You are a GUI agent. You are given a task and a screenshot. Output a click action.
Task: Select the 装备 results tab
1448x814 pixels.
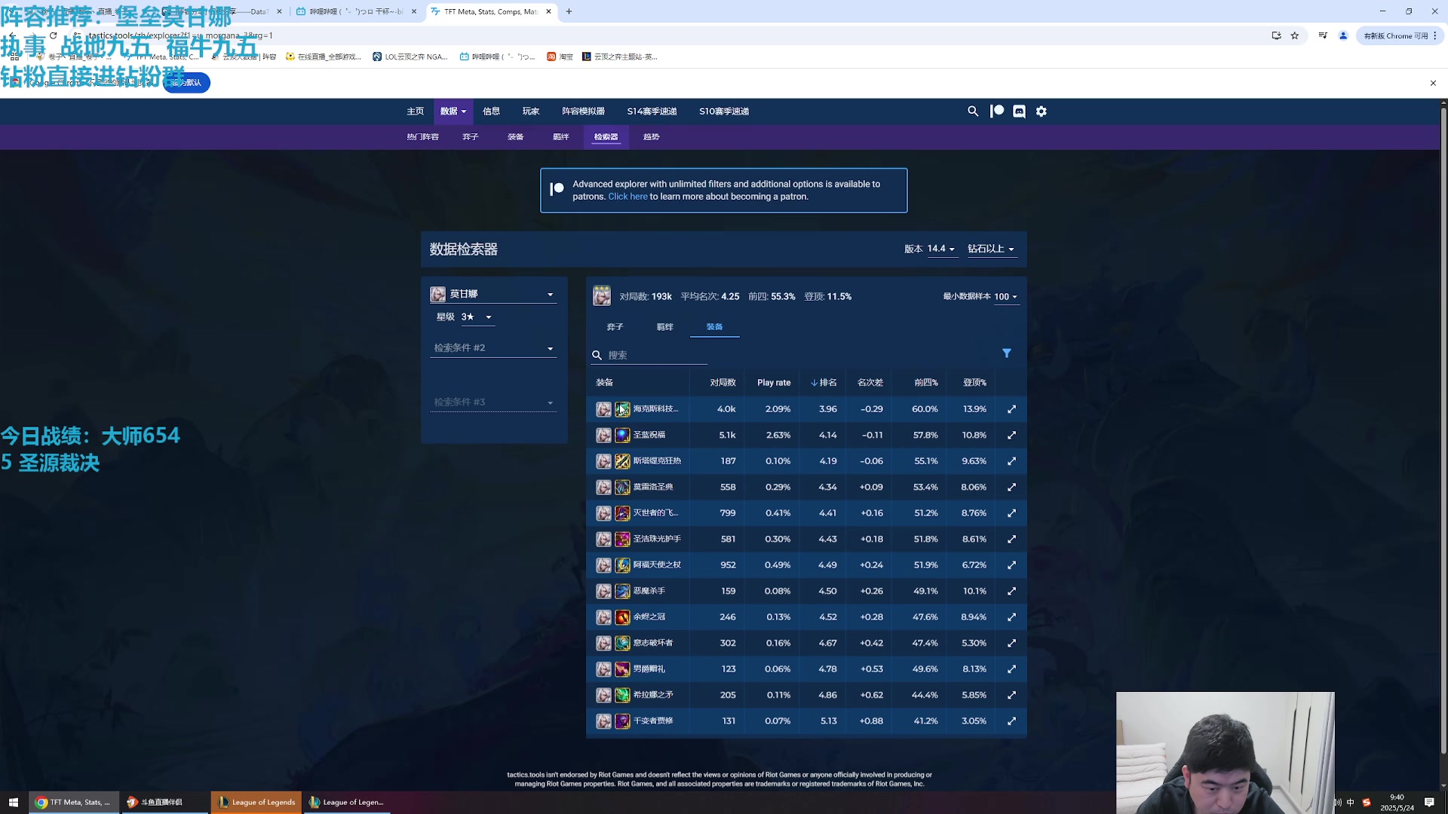(x=714, y=327)
